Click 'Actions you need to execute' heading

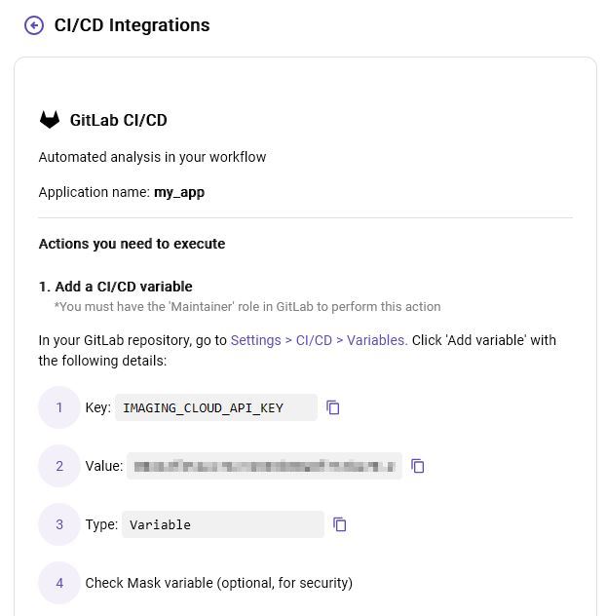pos(132,244)
